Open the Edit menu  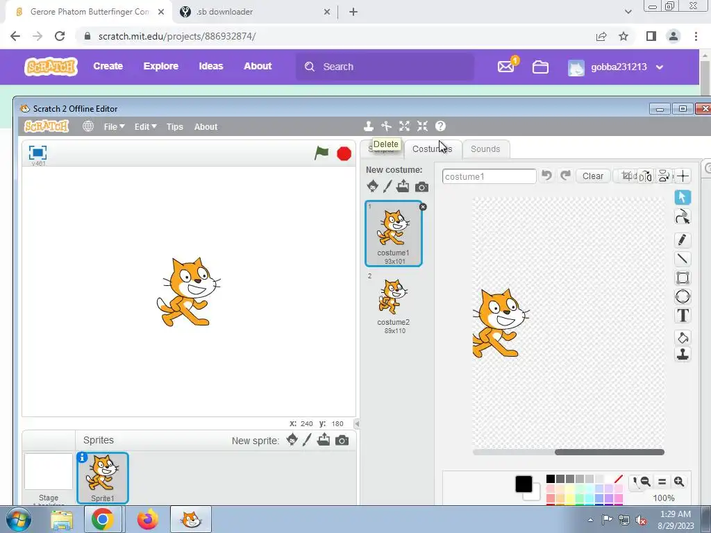click(145, 127)
